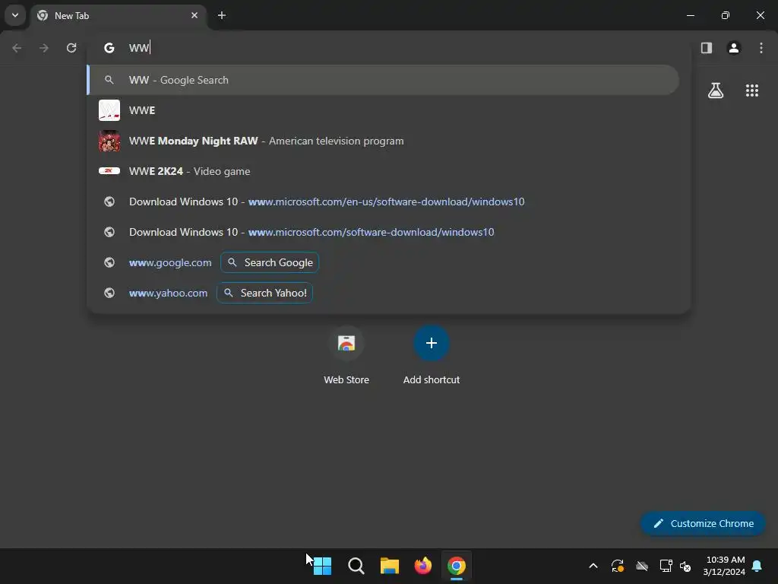
Task: Restore down the Chrome window
Action: (726, 15)
